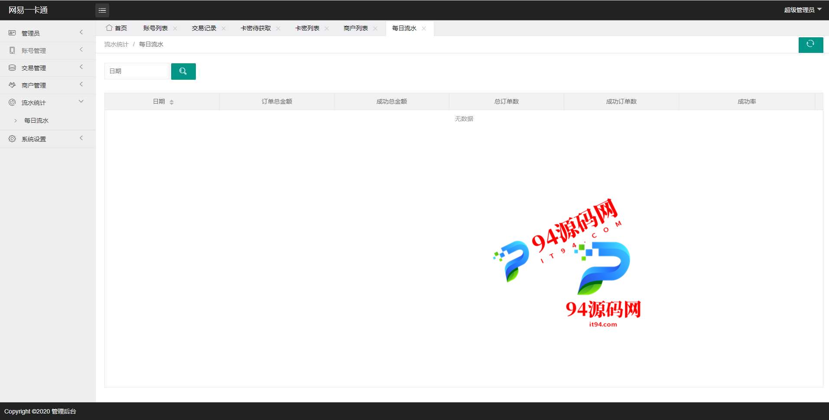This screenshot has width=829, height=420.
Task: Click the home icon on 首页 tab
Action: 109,28
